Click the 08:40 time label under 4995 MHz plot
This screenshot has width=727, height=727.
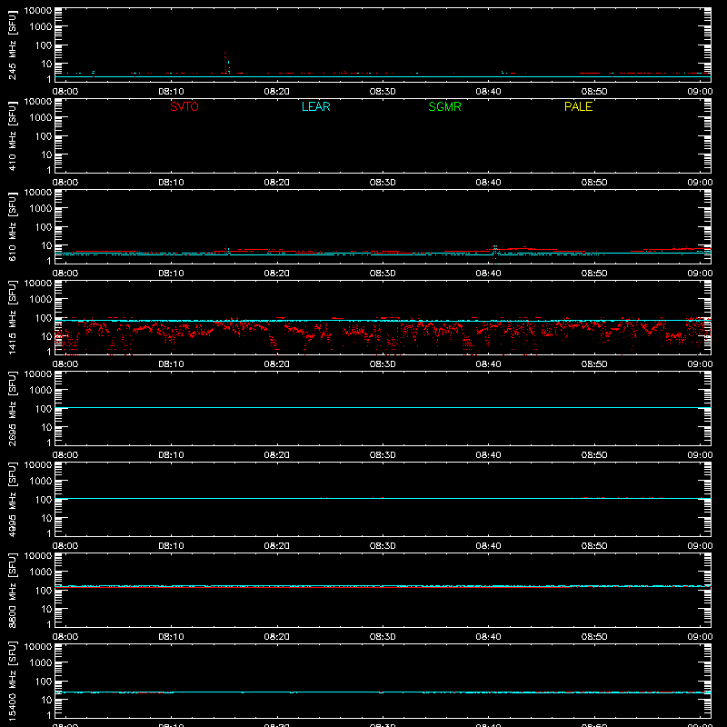click(488, 546)
